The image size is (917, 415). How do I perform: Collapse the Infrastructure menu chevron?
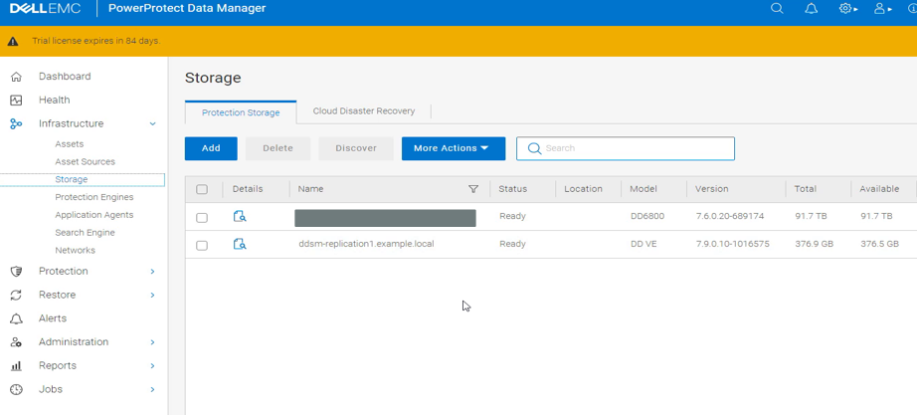tap(152, 123)
